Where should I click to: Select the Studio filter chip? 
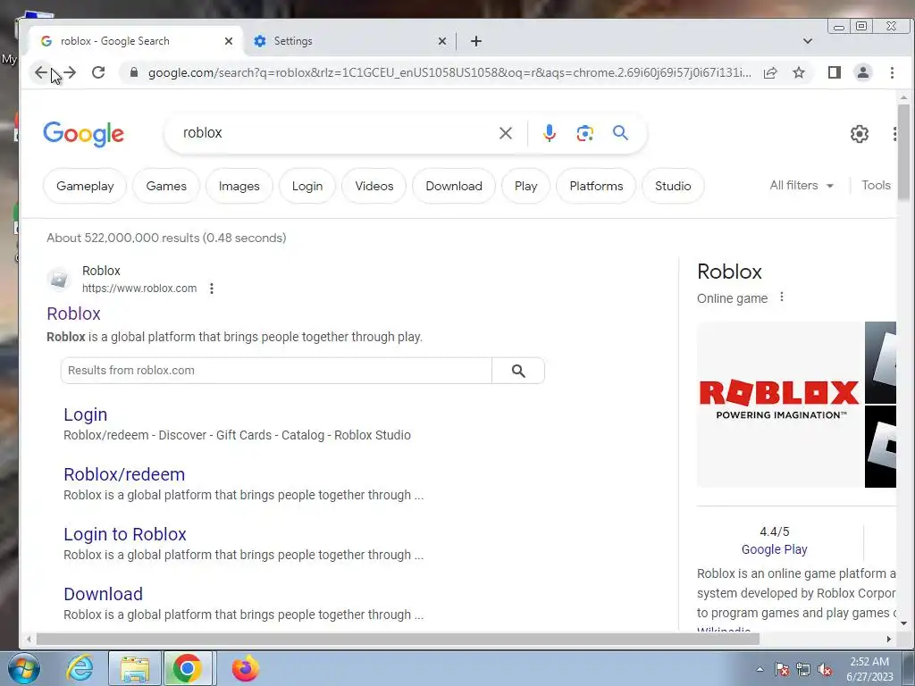673,186
